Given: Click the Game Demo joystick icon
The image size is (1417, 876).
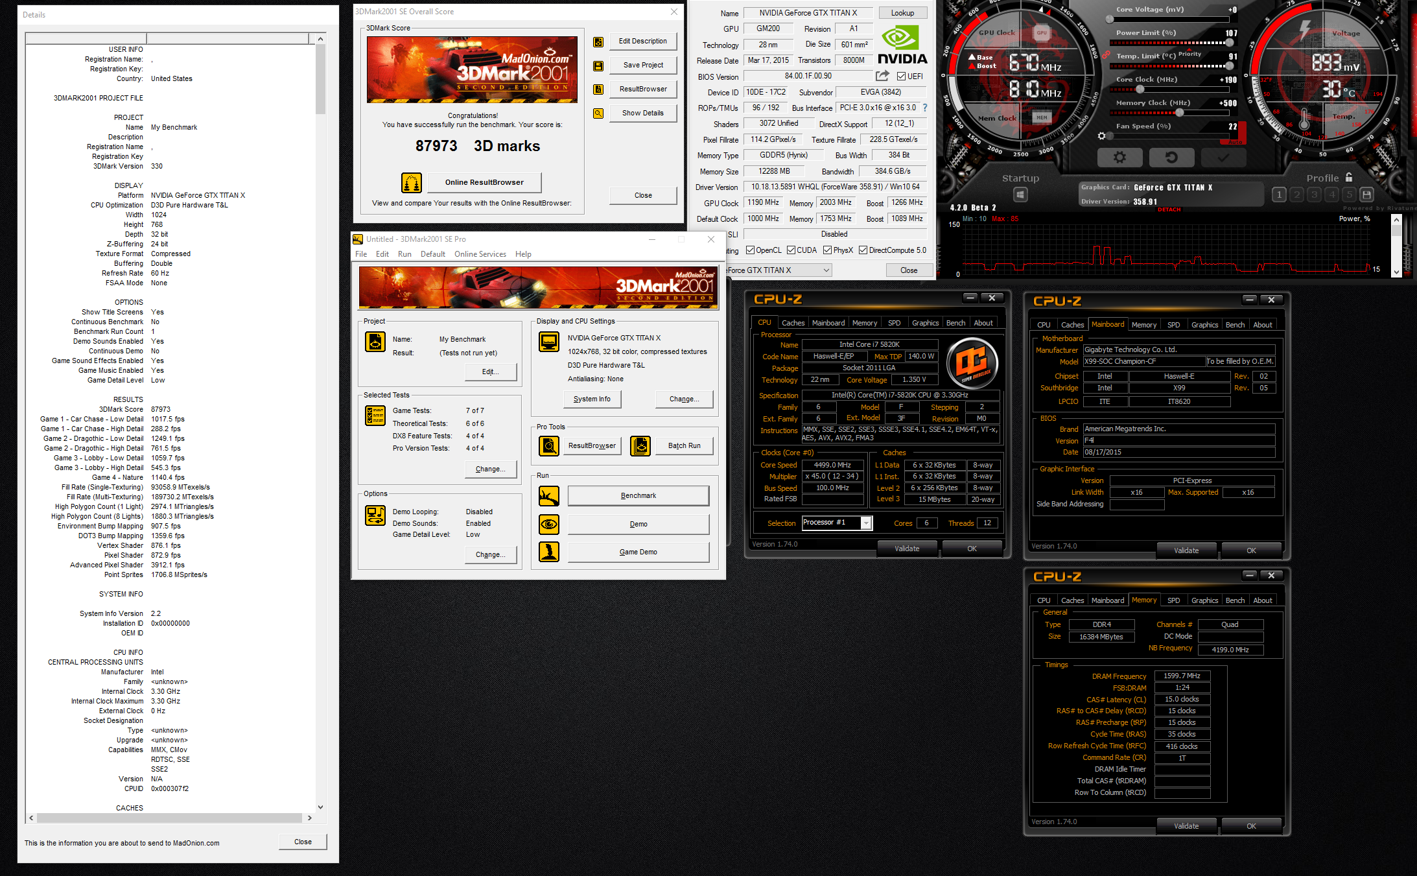Looking at the screenshot, I should click(549, 552).
